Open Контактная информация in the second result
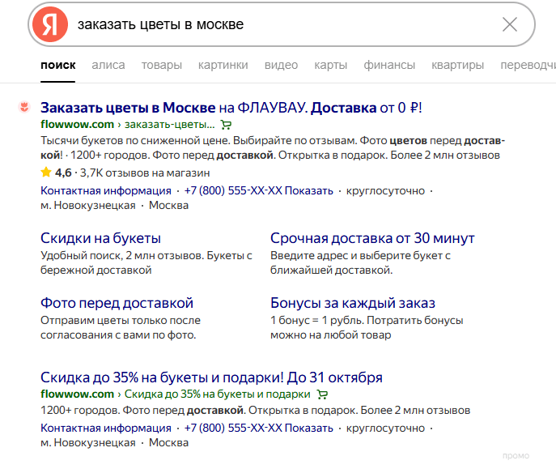Screen dimensions: 556x469 pos(106,428)
